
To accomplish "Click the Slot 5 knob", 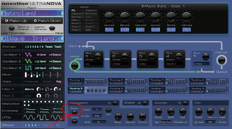I will [206, 56].
